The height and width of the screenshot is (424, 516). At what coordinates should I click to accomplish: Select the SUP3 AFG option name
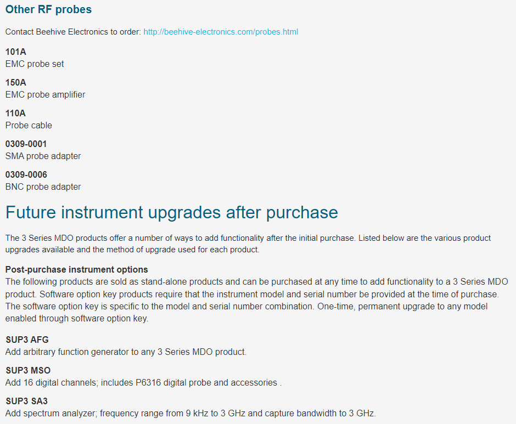27,340
